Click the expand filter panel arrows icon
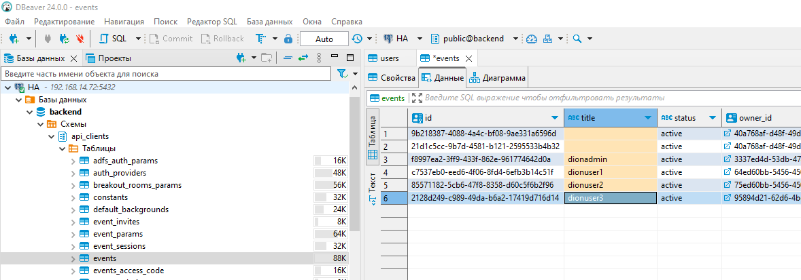The image size is (801, 280). 416,98
